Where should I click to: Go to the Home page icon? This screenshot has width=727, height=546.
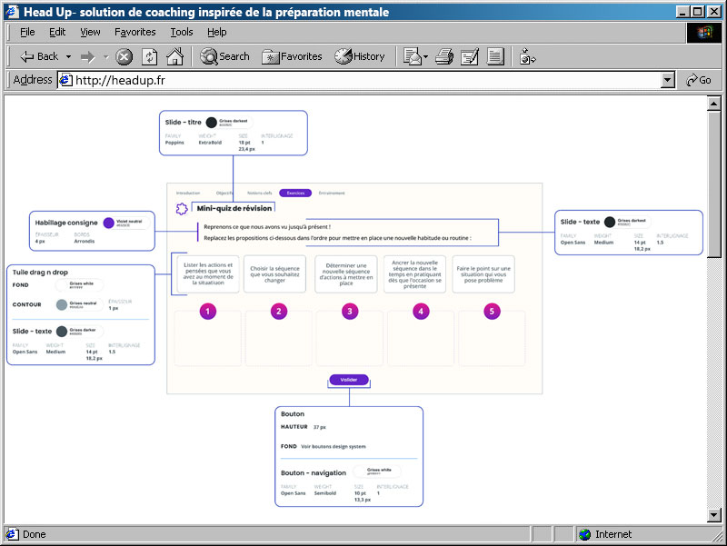pos(174,56)
